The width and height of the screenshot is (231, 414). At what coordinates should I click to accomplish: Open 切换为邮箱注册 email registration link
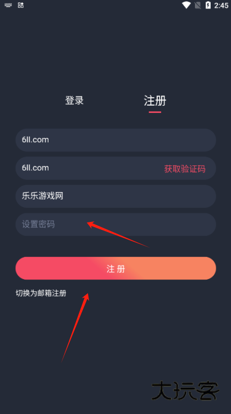point(41,293)
